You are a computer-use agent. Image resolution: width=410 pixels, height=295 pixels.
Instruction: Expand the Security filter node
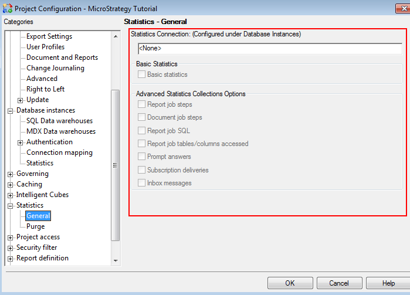tap(11, 248)
